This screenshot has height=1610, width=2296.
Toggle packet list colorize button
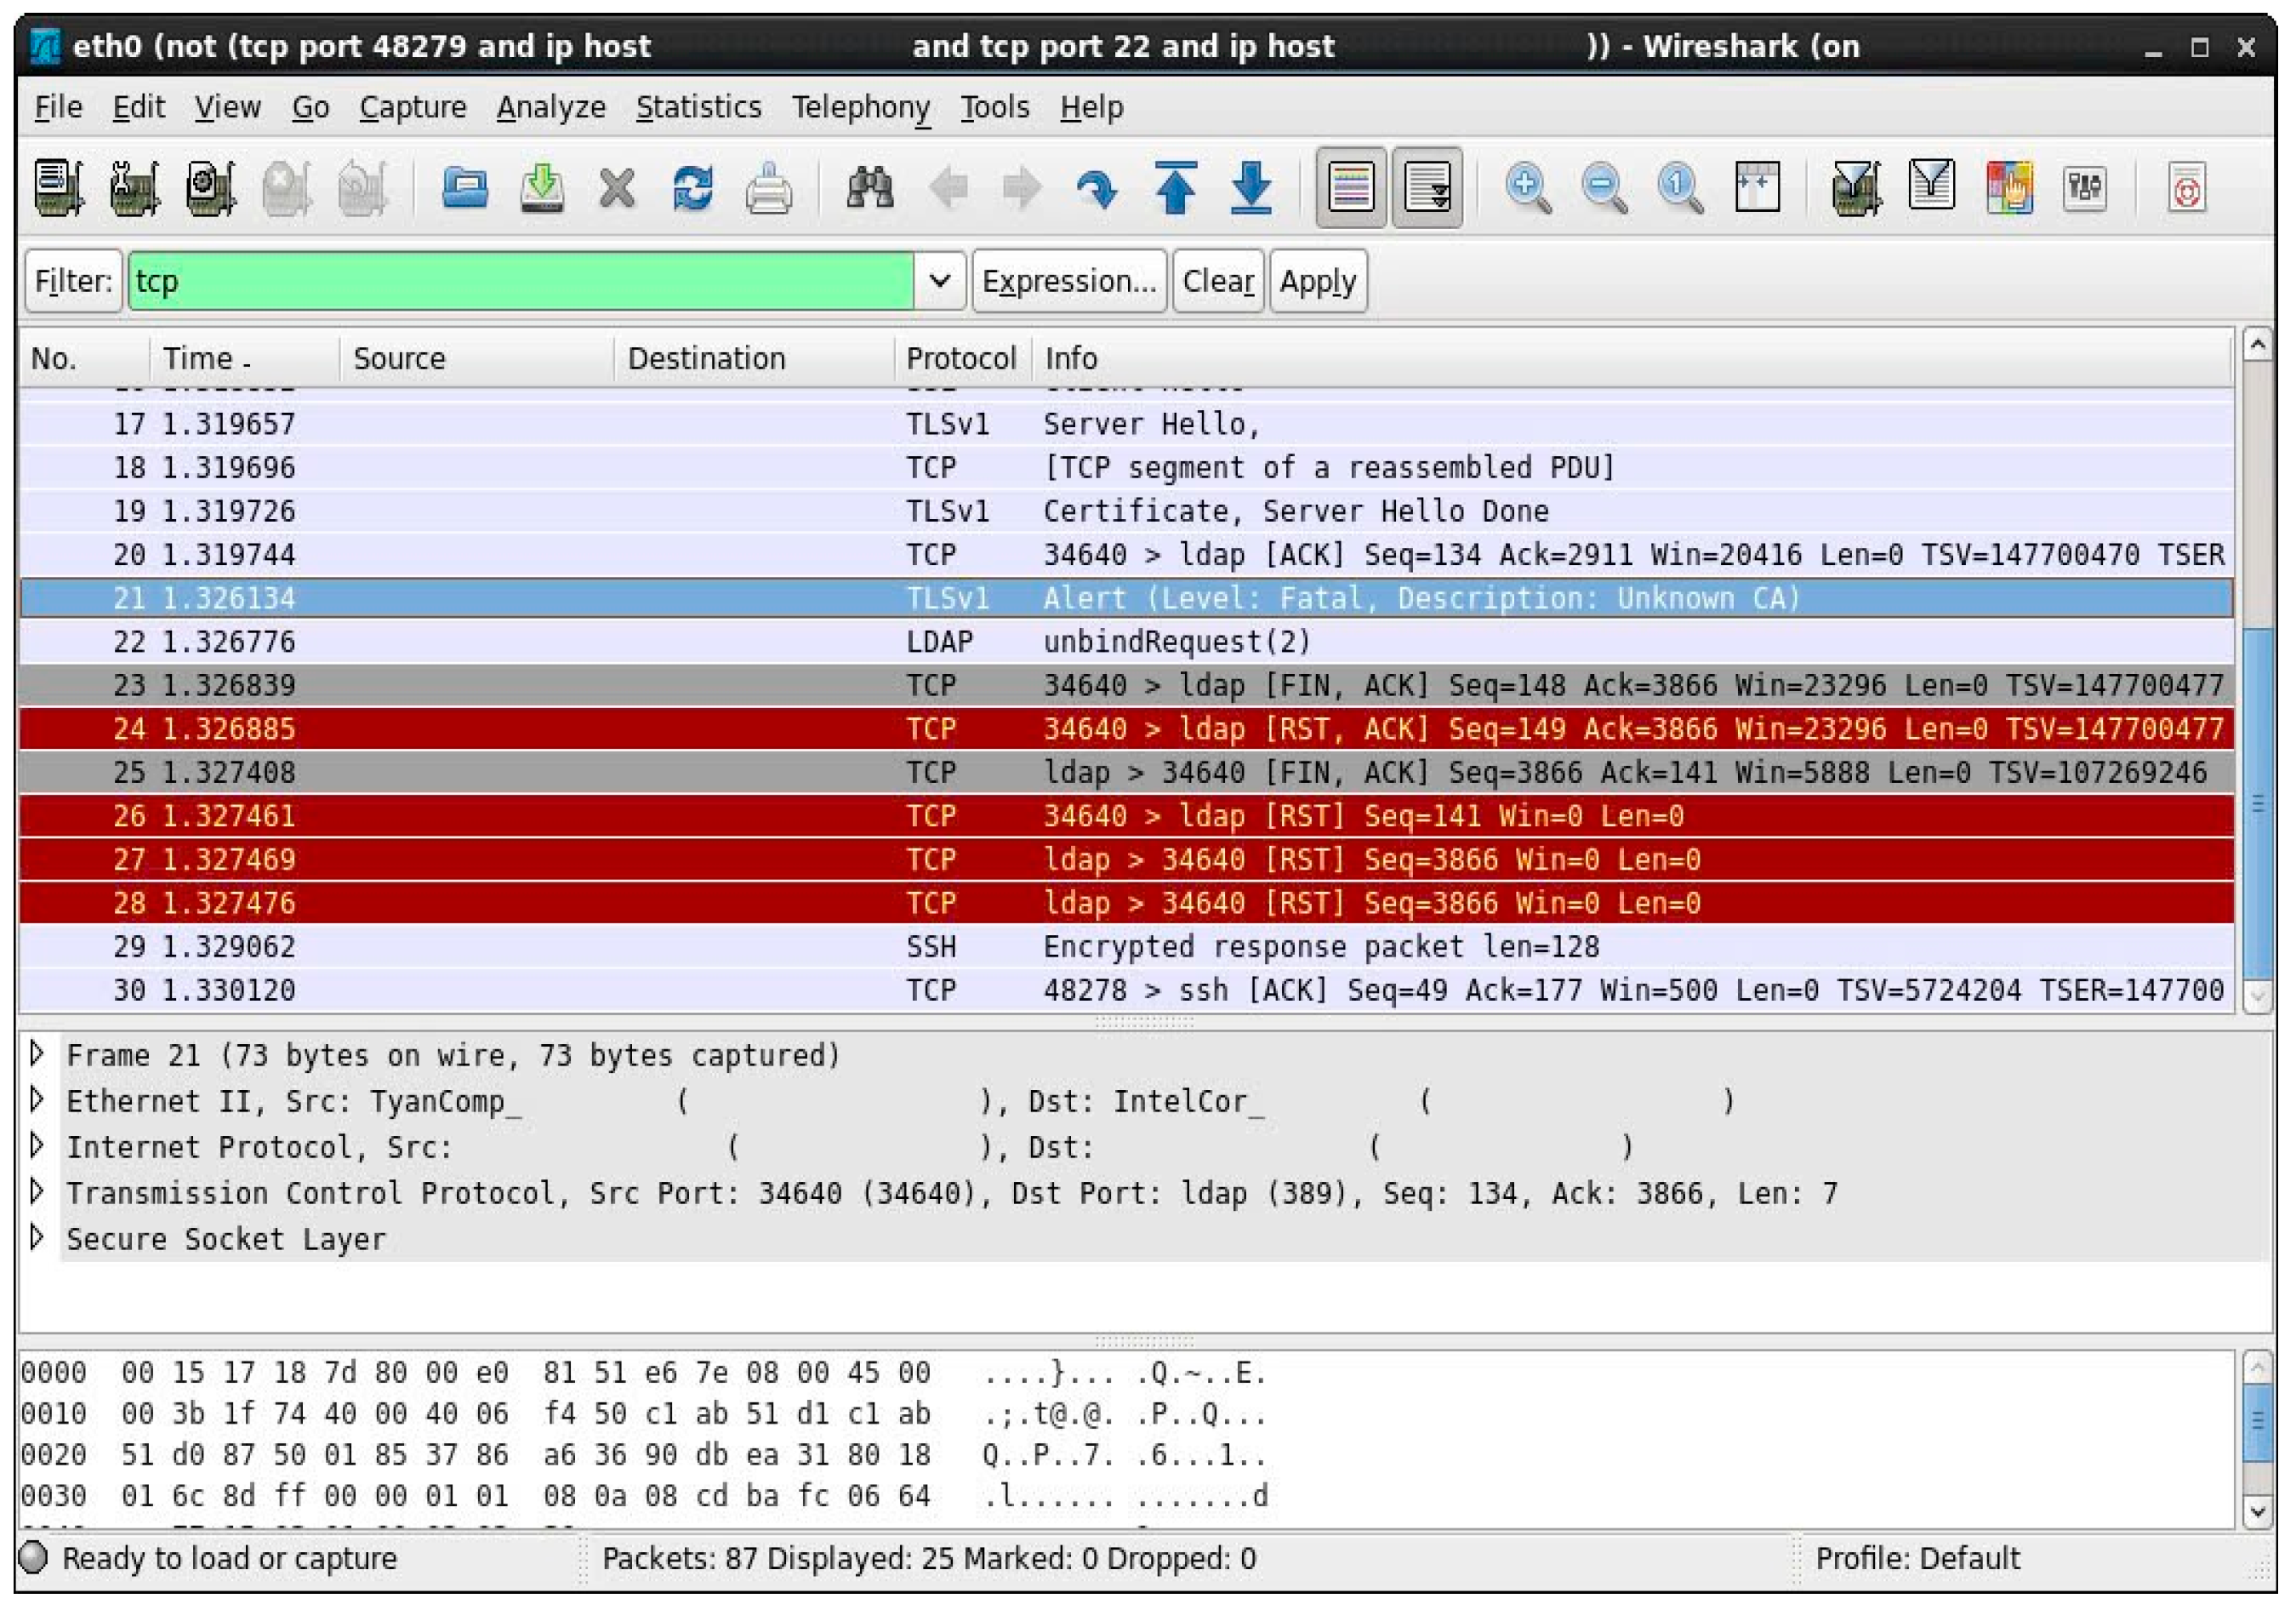[x=1351, y=187]
